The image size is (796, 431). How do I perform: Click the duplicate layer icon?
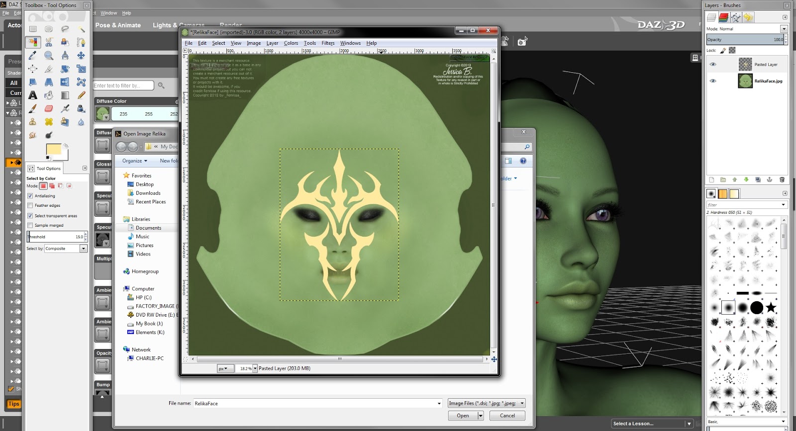758,179
